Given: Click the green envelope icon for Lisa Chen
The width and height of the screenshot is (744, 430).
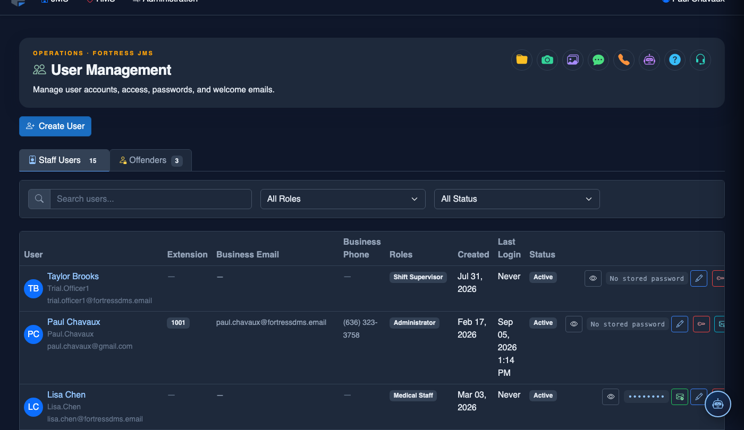Looking at the screenshot, I should (x=680, y=397).
